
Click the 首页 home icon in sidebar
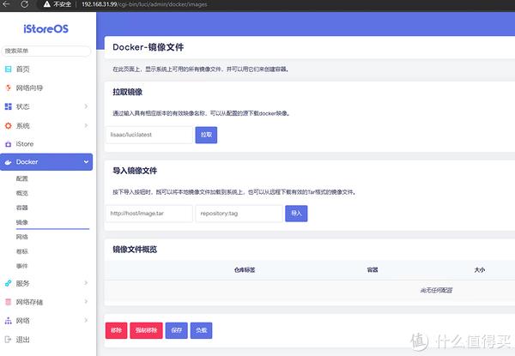click(x=8, y=69)
